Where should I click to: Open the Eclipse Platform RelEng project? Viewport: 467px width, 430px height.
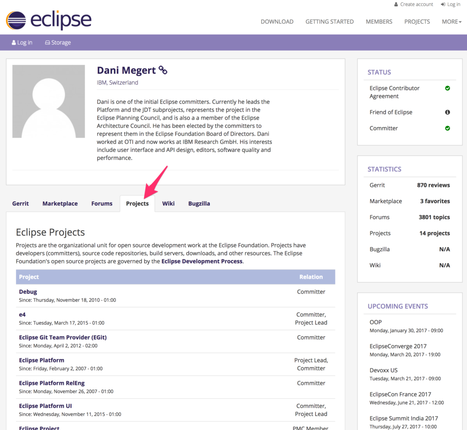click(52, 383)
